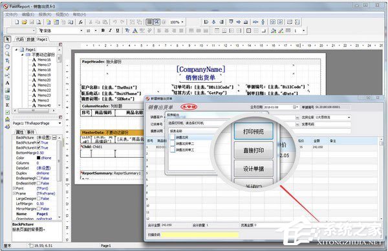Image resolution: width=388 pixels, height=251 pixels.
Task: Click the black Color property swatch
Action: point(39,158)
